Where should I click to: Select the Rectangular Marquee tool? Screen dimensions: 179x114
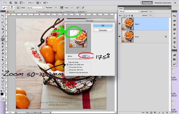coord(3,19)
